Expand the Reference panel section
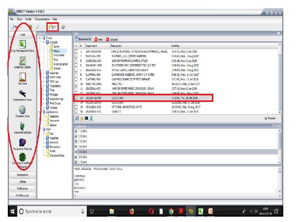Image resolution: width=296 pixels, height=222 pixels. [23, 188]
